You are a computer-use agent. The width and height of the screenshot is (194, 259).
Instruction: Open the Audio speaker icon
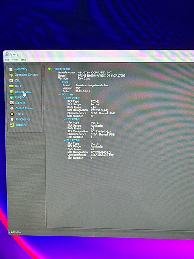[x=12, y=114]
